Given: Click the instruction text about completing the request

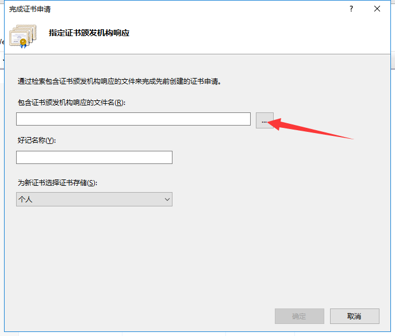Looking at the screenshot, I should click(x=120, y=81).
